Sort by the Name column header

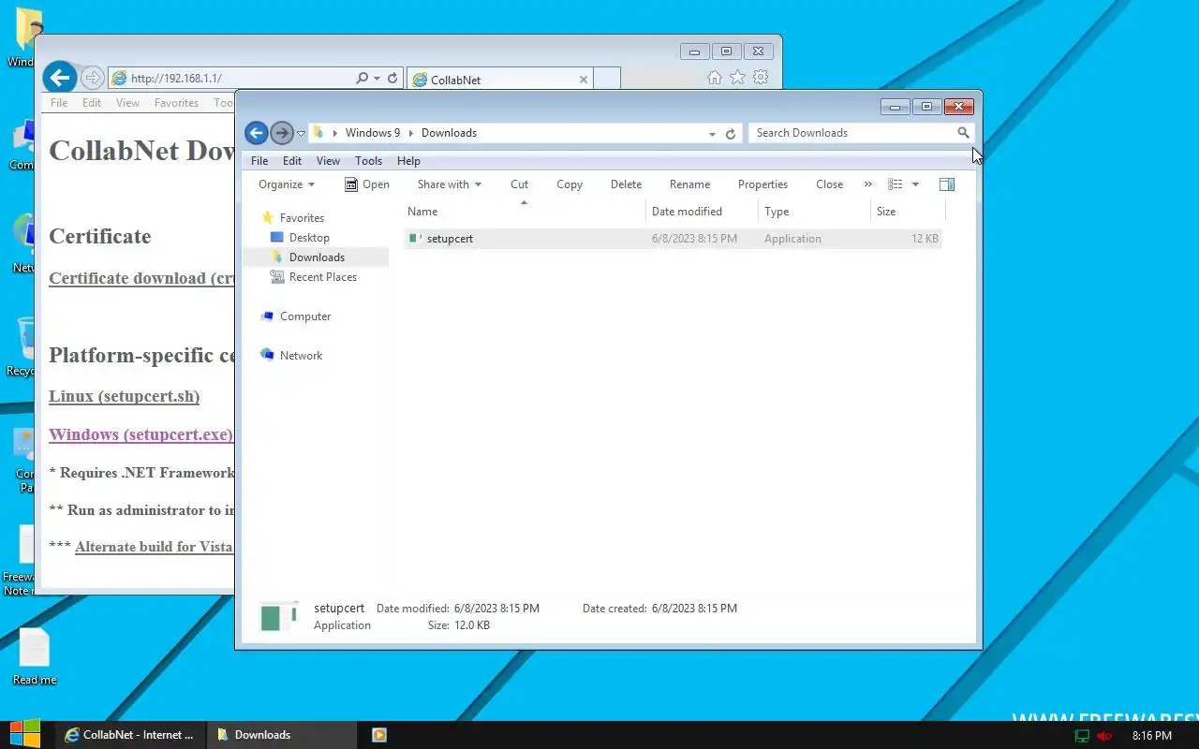[x=524, y=212]
